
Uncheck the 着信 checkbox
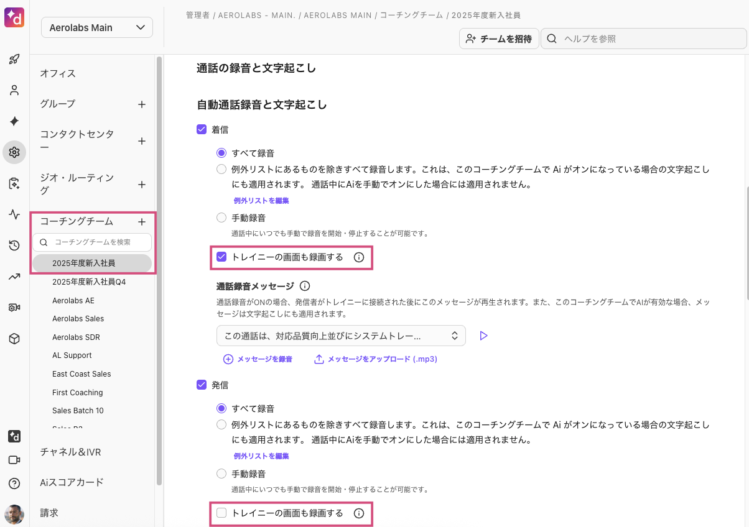(202, 129)
